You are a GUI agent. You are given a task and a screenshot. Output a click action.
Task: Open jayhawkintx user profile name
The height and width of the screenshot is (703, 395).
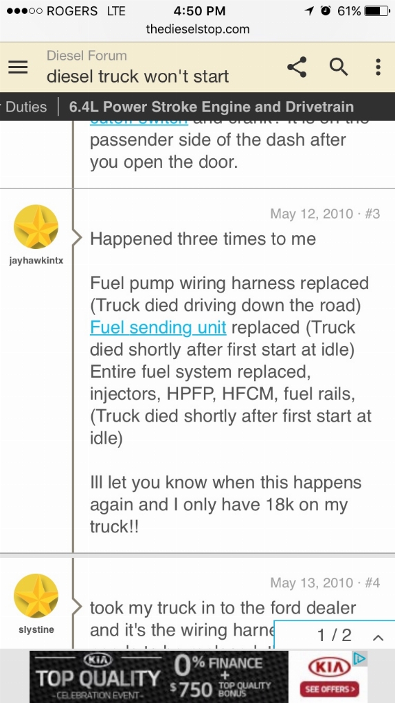pyautogui.click(x=36, y=261)
